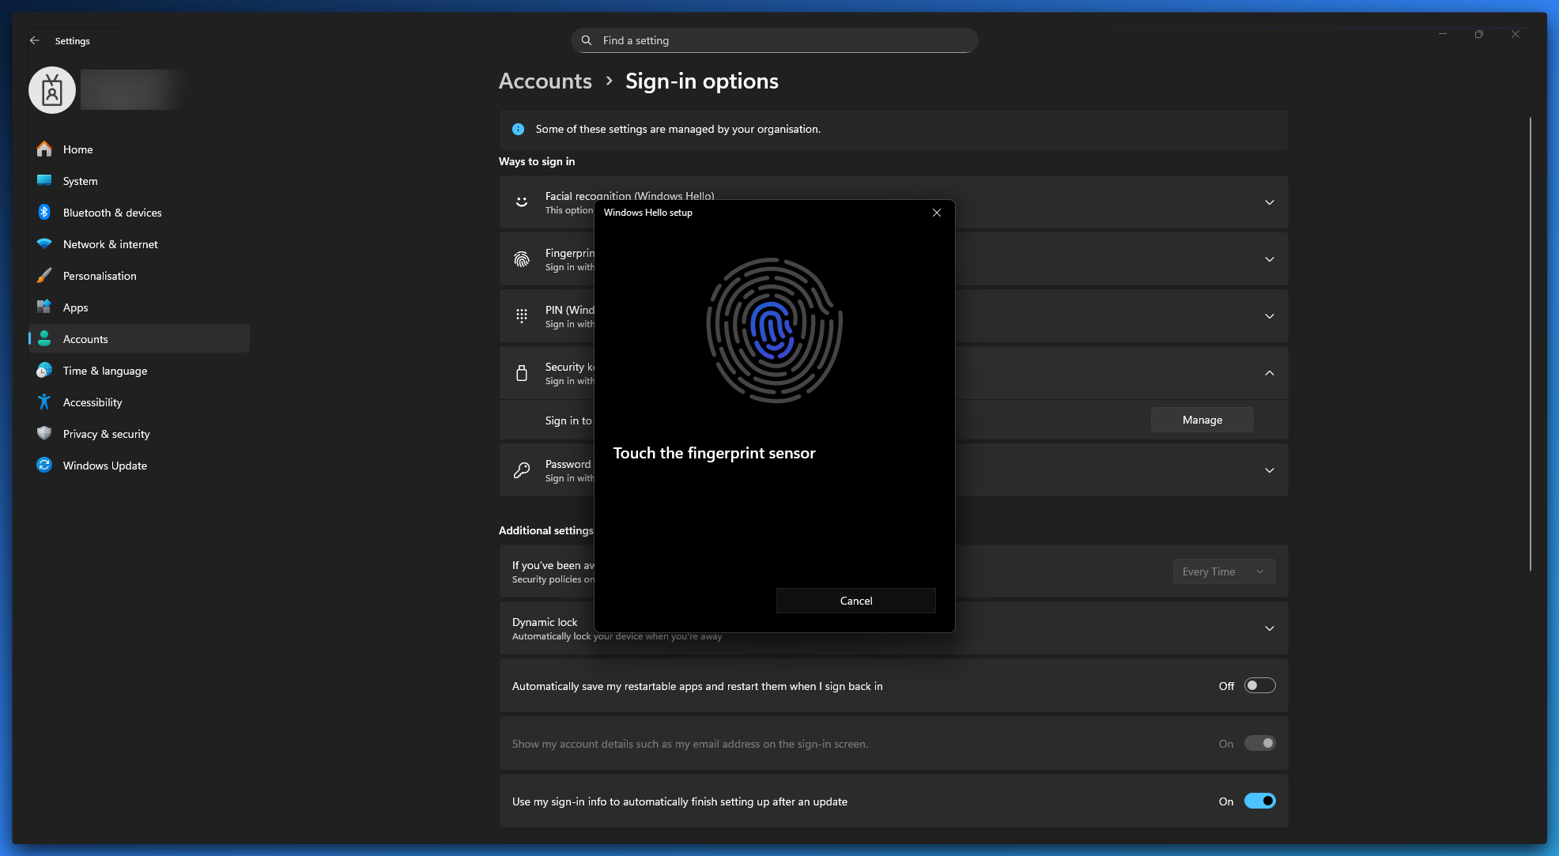Open the Time & language settings page
This screenshot has width=1559, height=856.
tap(105, 371)
